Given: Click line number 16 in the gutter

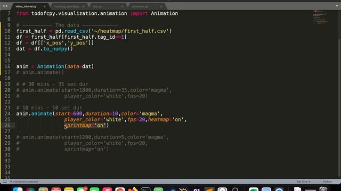Looking at the screenshot, I should click(x=7, y=66).
